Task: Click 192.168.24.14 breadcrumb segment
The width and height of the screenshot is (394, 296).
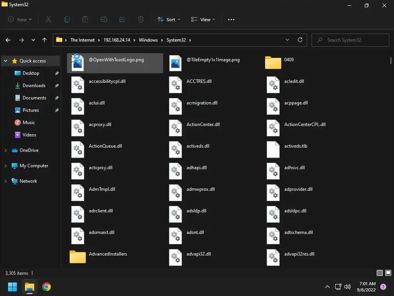Action: click(117, 40)
